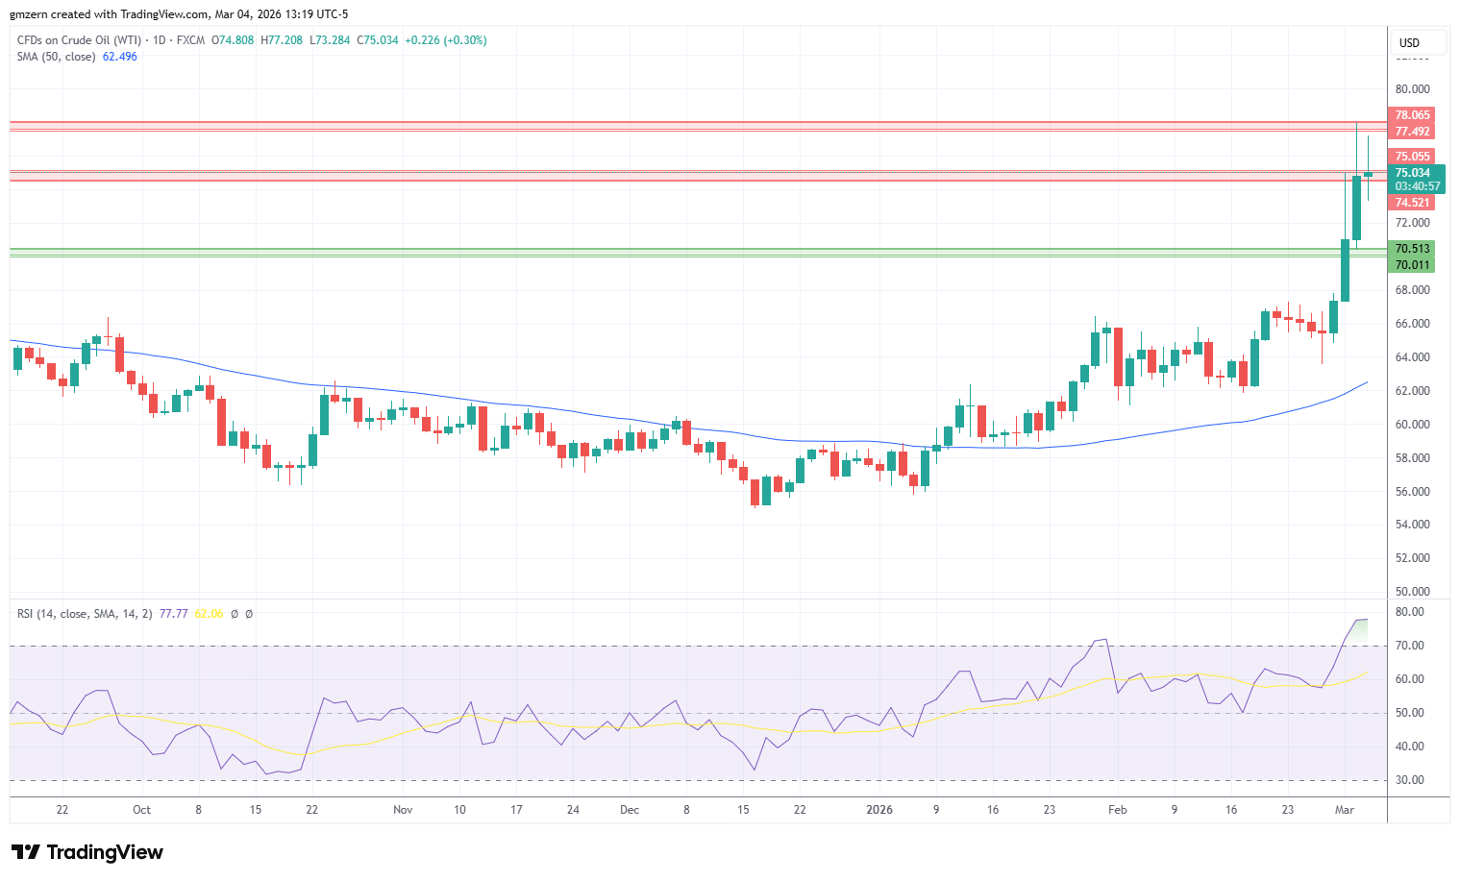Select the 74.521 red price label
Viewport: 1460px width, 881px height.
coord(1413,203)
